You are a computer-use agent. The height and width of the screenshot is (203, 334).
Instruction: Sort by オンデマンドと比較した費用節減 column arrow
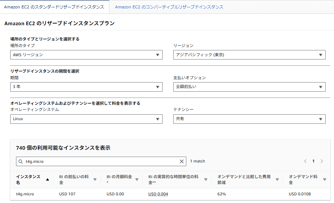pos(277,180)
